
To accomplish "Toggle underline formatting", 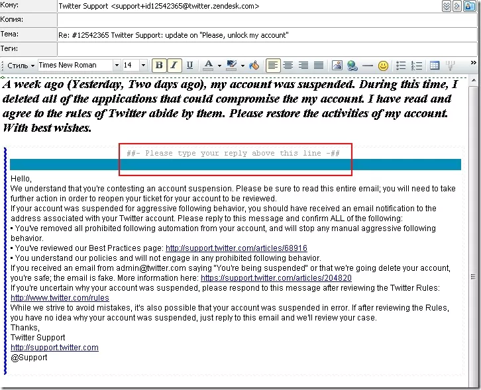I will pyautogui.click(x=189, y=66).
